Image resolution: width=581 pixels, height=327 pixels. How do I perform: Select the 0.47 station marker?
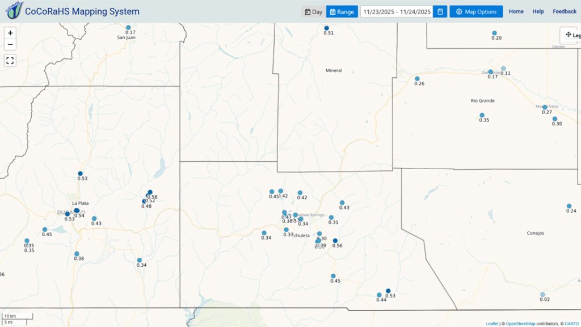click(x=284, y=213)
